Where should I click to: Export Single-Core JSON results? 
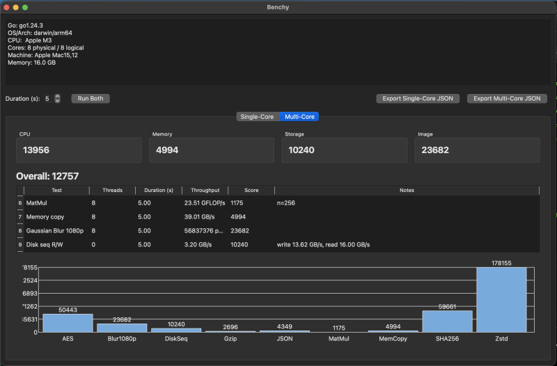point(417,98)
